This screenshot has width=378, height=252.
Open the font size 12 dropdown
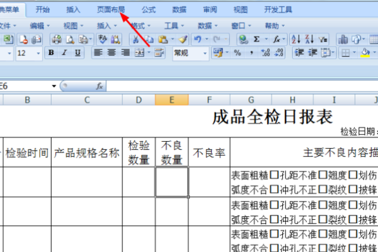click(38, 53)
